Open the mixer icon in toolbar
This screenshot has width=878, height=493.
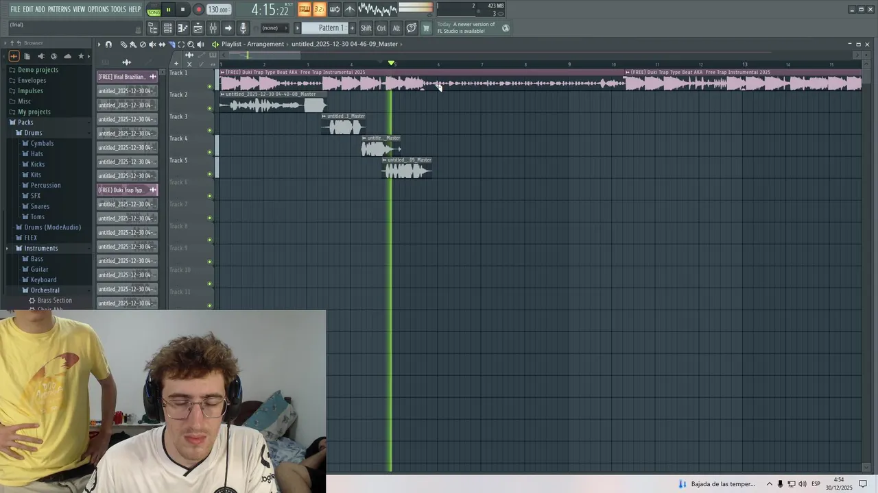(213, 28)
